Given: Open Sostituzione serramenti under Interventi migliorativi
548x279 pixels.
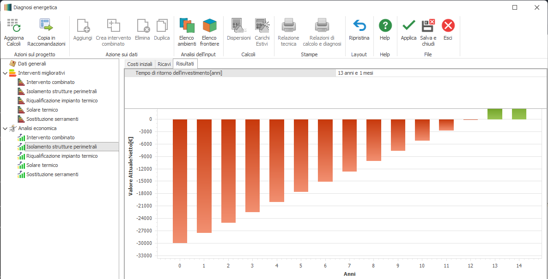Looking at the screenshot, I should click(52, 119).
